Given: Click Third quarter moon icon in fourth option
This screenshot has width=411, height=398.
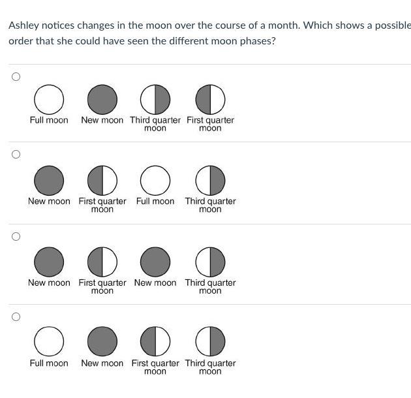Looking at the screenshot, I should pyautogui.click(x=210, y=341).
